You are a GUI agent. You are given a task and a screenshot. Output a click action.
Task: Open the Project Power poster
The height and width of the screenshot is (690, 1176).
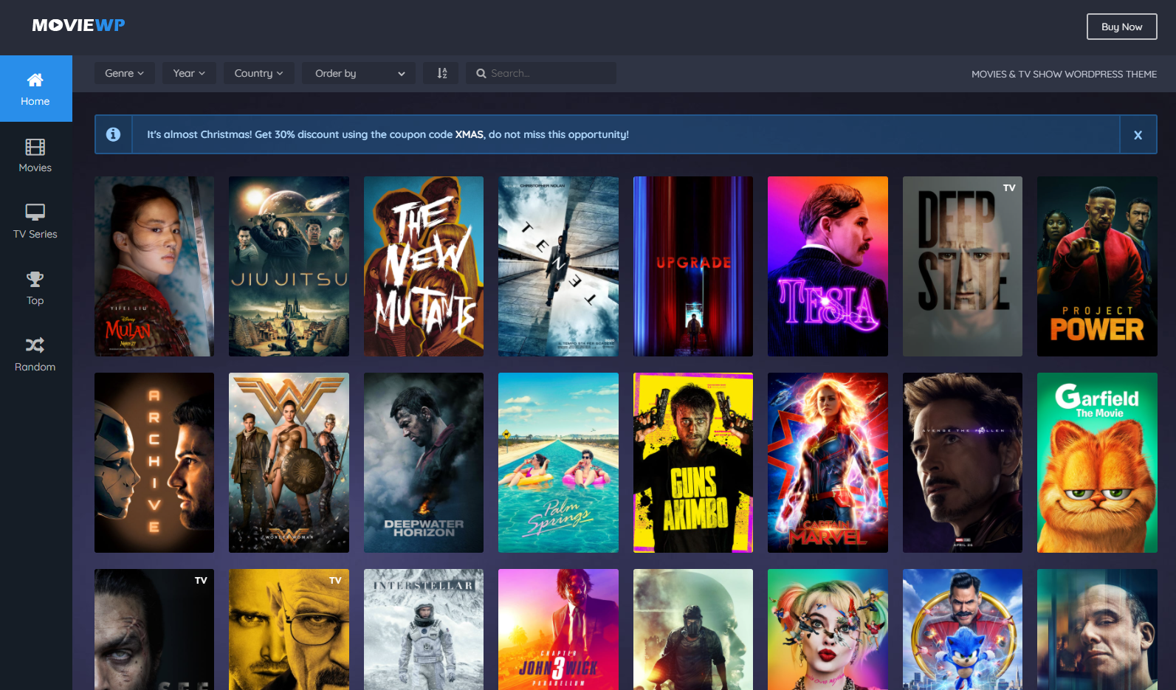(x=1097, y=266)
